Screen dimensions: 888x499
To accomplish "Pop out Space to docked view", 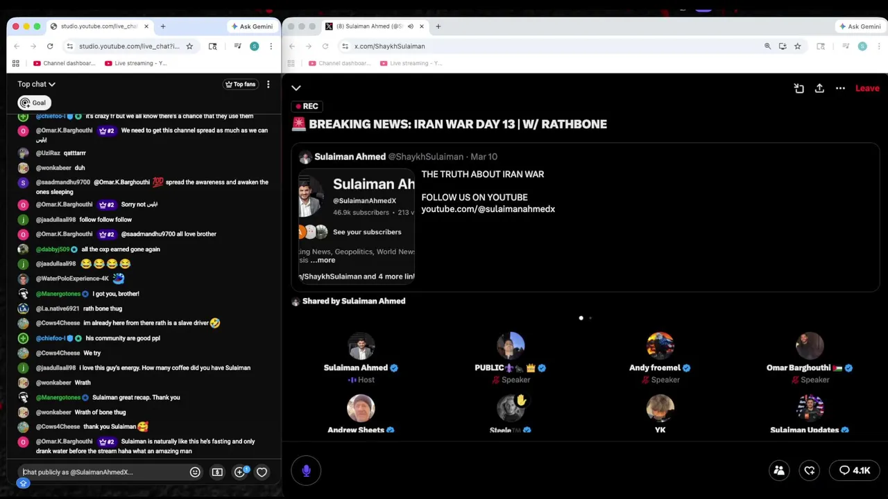I will pyautogui.click(x=799, y=88).
